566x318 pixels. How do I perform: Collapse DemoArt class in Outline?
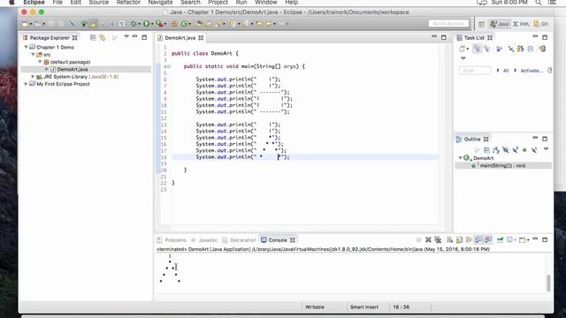(460, 158)
